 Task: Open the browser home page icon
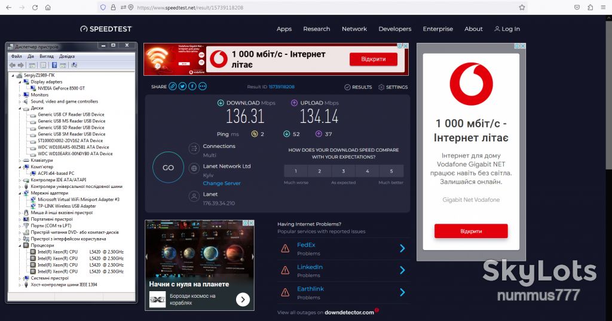48,7
